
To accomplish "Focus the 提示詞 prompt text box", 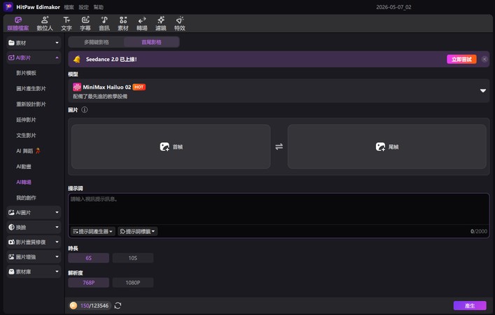I will [x=279, y=209].
